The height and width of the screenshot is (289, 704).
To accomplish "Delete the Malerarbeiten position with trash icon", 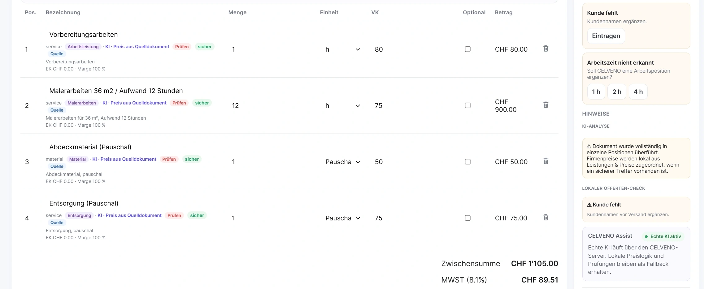I will (546, 105).
